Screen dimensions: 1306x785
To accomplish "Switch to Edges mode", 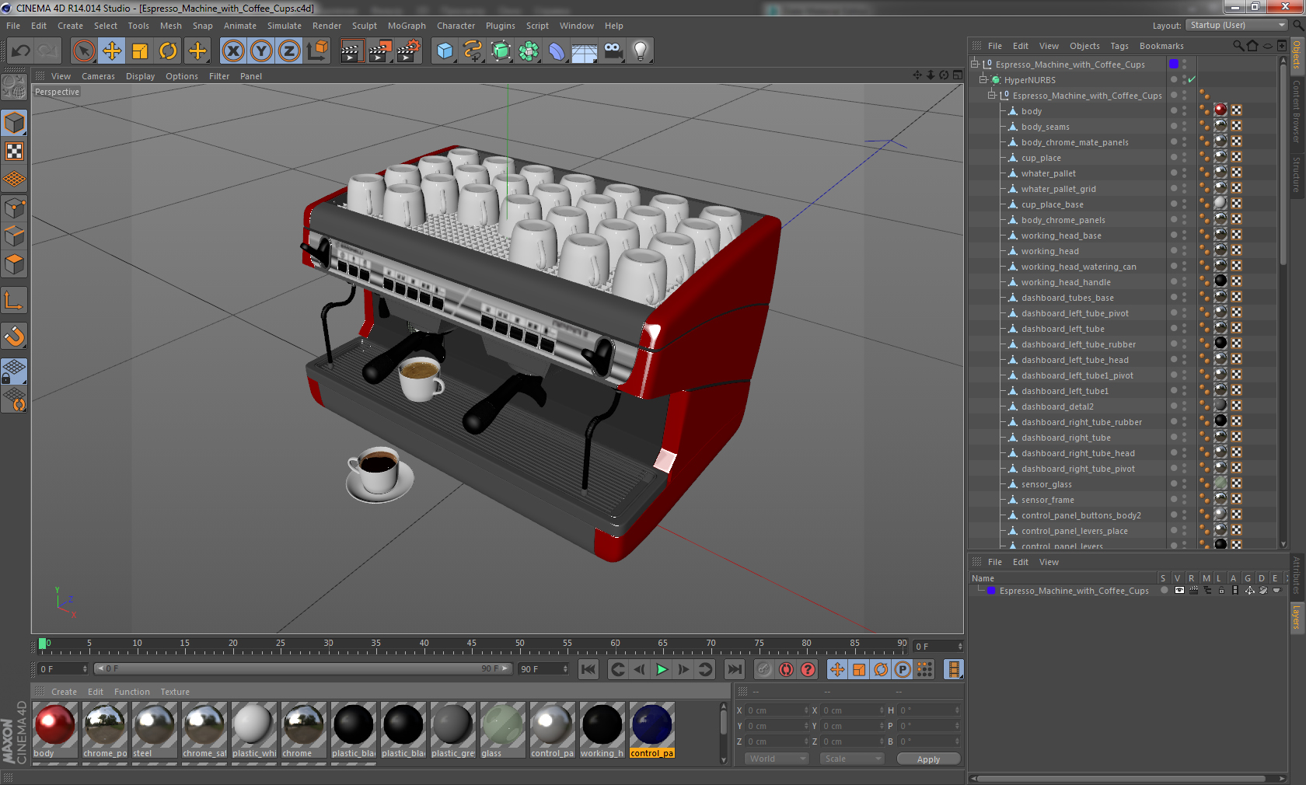I will pos(15,235).
